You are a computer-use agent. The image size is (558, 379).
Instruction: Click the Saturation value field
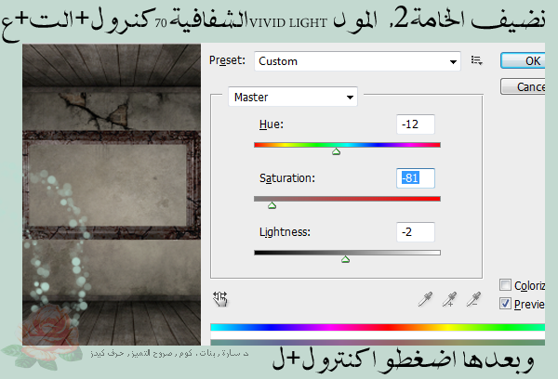(415, 177)
